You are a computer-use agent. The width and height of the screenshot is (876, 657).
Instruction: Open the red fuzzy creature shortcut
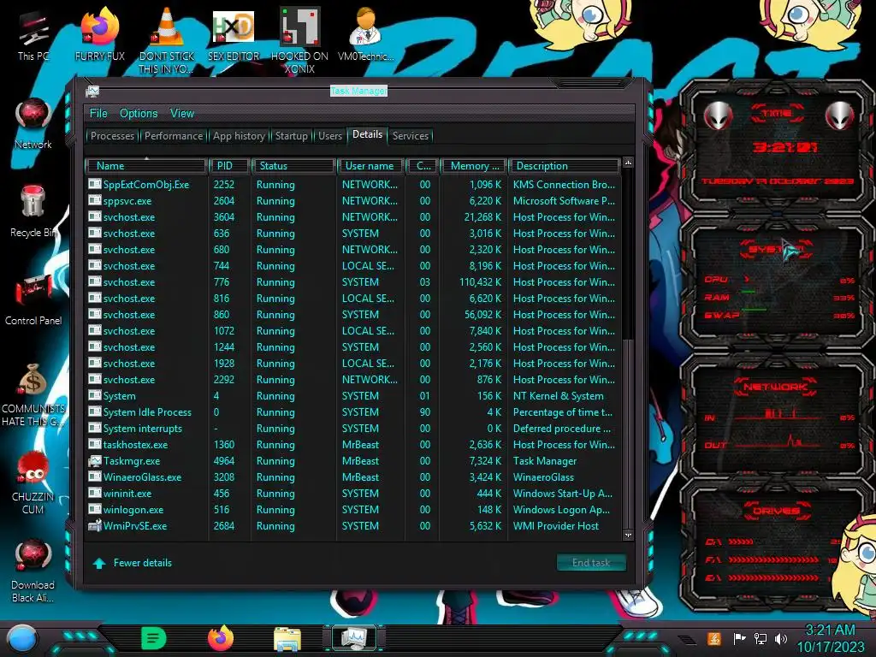[x=33, y=482]
